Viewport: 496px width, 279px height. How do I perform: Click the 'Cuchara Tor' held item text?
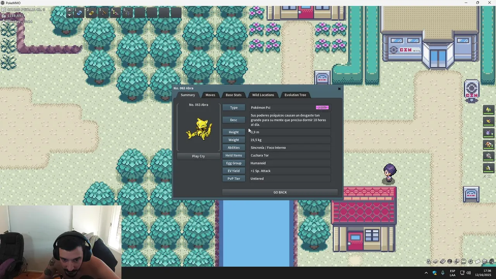coord(260,155)
